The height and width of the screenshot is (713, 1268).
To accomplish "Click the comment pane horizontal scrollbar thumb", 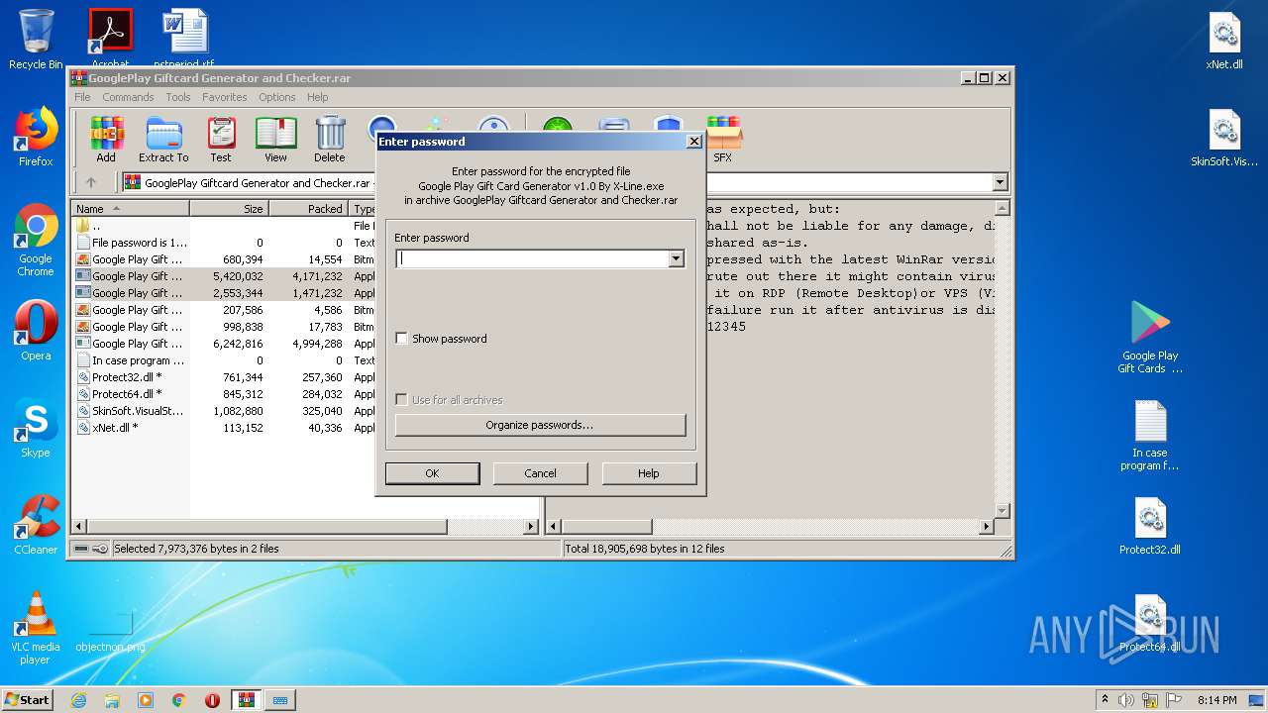I will coord(607,527).
